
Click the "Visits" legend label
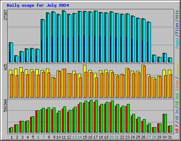pyautogui.click(x=177, y=69)
